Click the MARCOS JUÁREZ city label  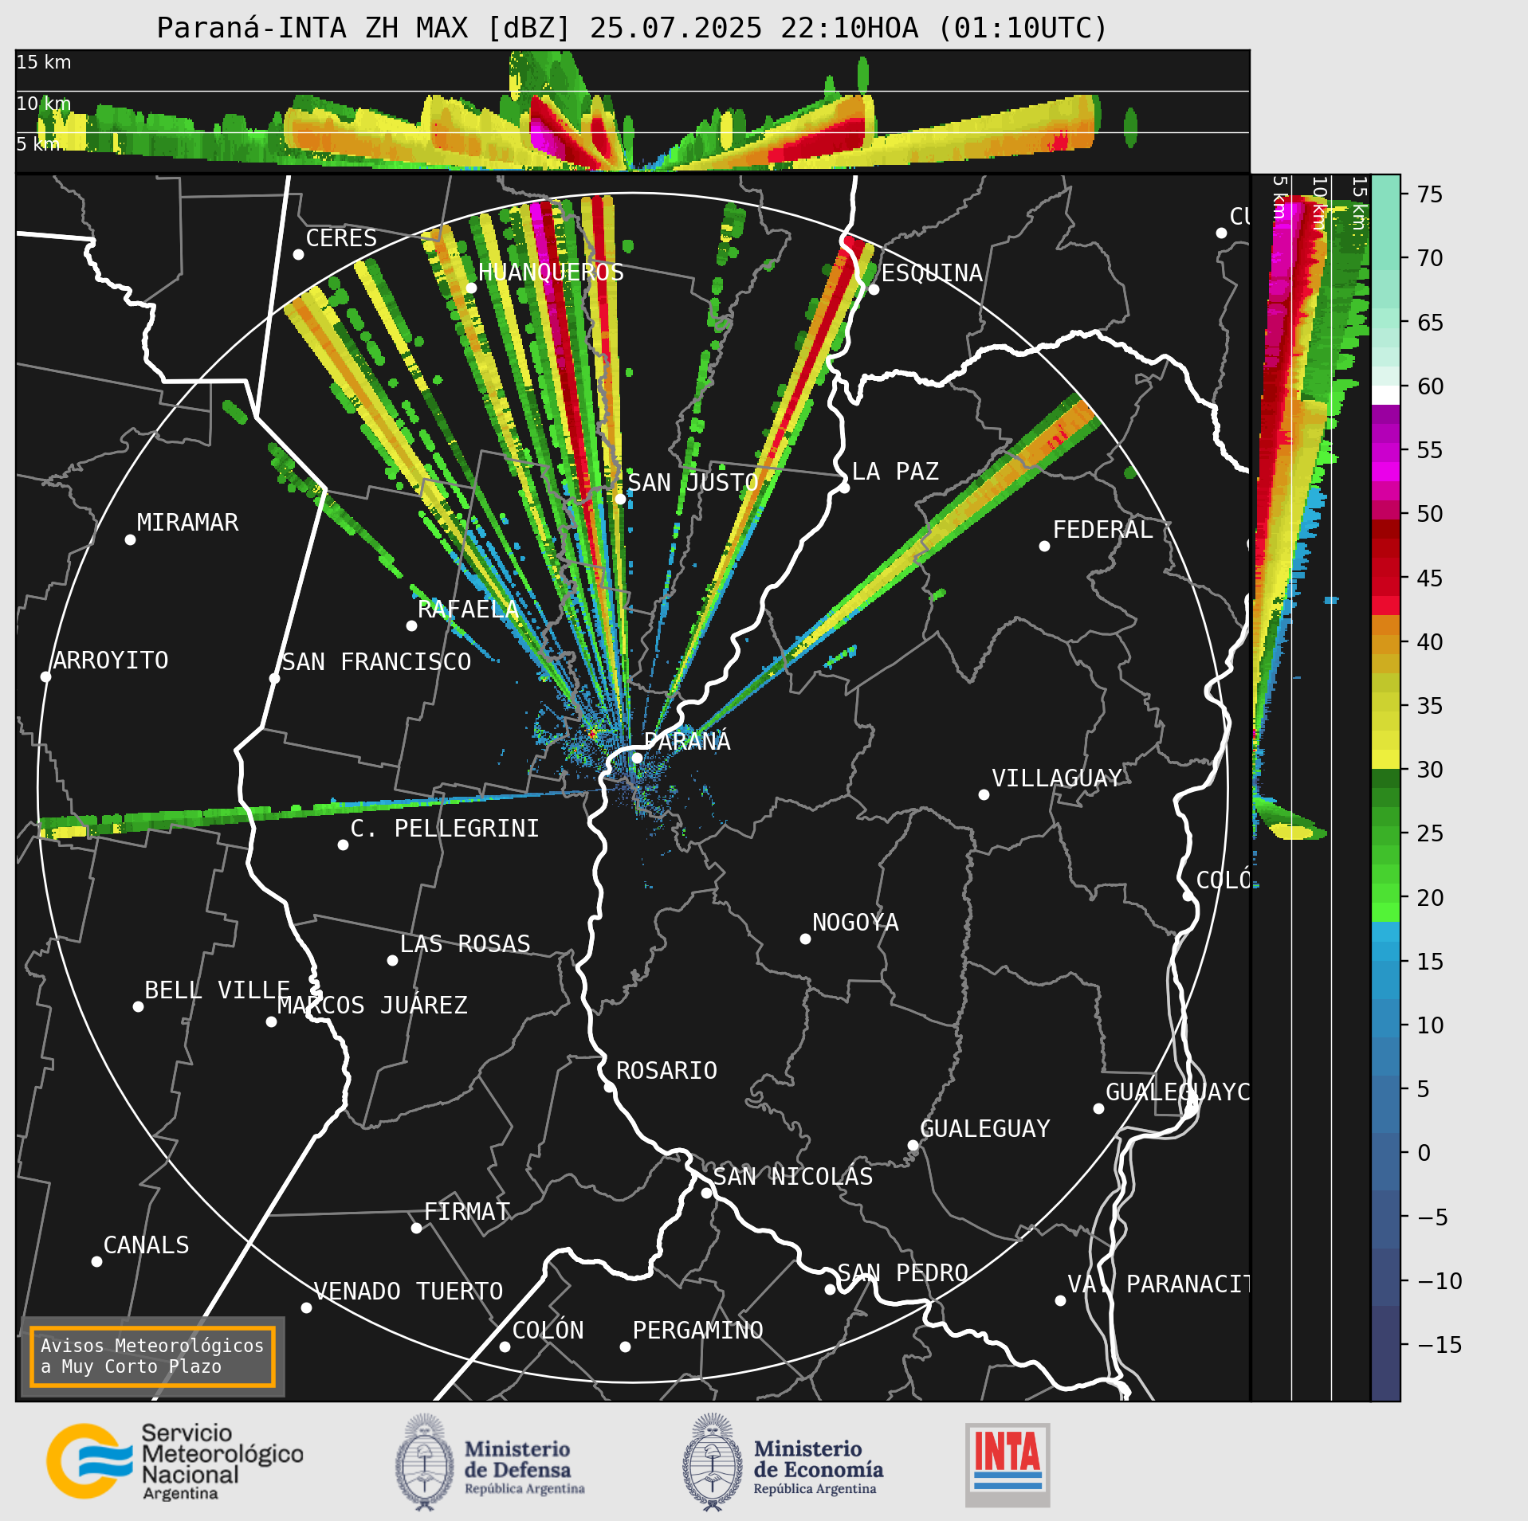click(372, 1006)
